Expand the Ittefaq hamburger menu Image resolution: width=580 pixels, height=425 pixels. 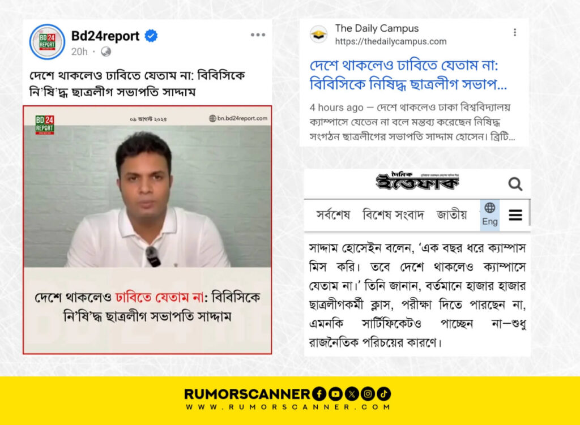(515, 214)
